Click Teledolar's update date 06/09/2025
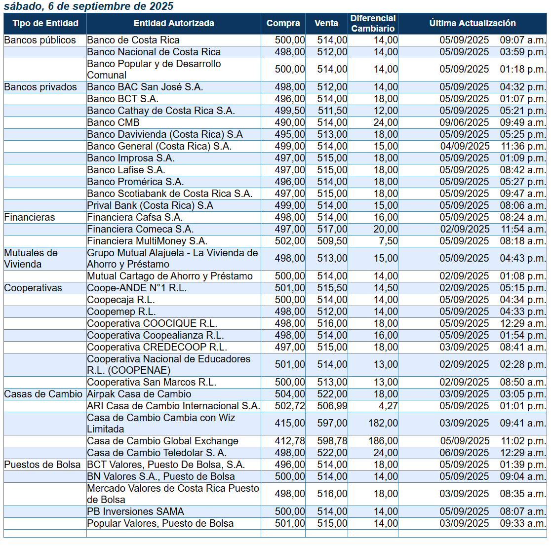 click(464, 453)
